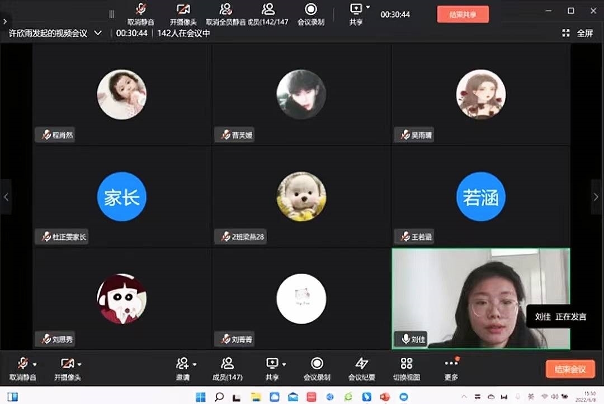Expand the meeting title dropdown beside 许欣雨发起的视频会议

(98, 33)
